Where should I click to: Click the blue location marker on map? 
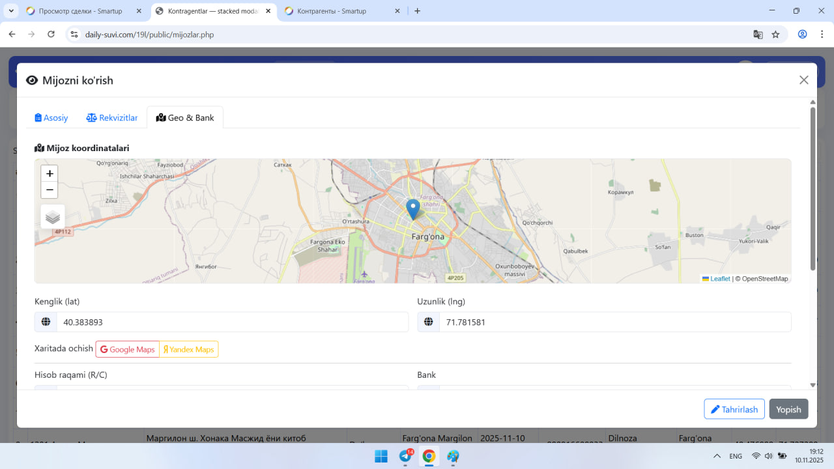coord(412,208)
